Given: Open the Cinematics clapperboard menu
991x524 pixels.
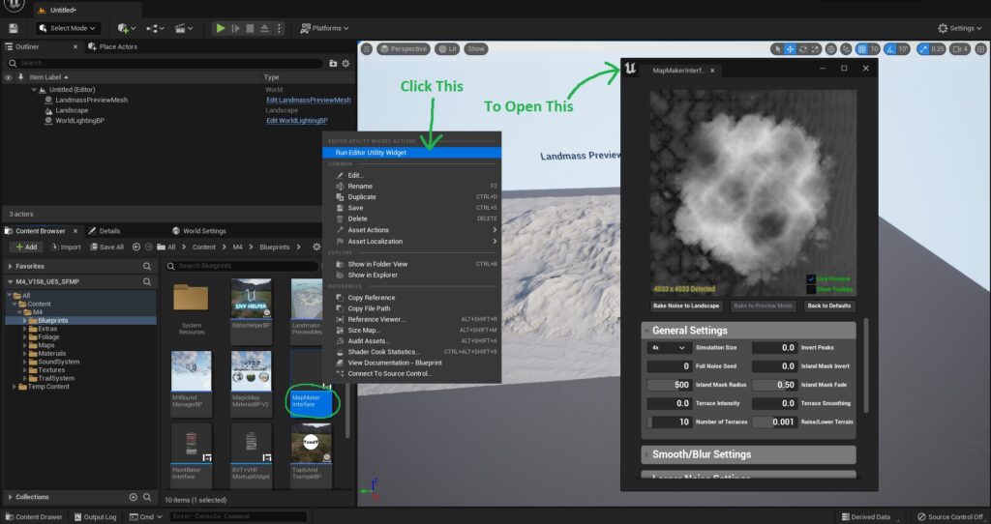Looking at the screenshot, I should (183, 28).
